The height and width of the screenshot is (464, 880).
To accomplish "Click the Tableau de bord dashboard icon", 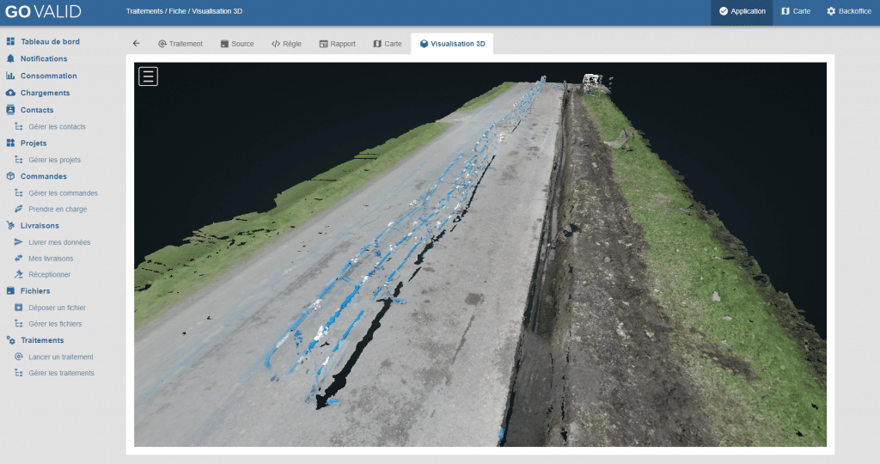I will 10,41.
